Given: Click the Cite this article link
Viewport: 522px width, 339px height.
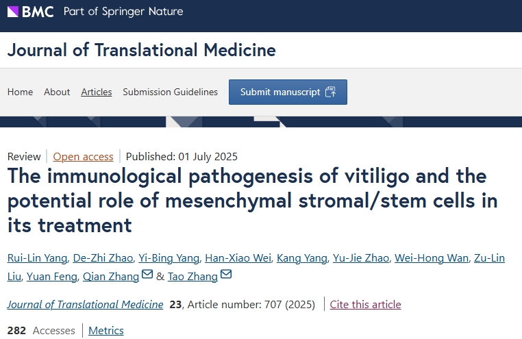Looking at the screenshot, I should coord(365,305).
